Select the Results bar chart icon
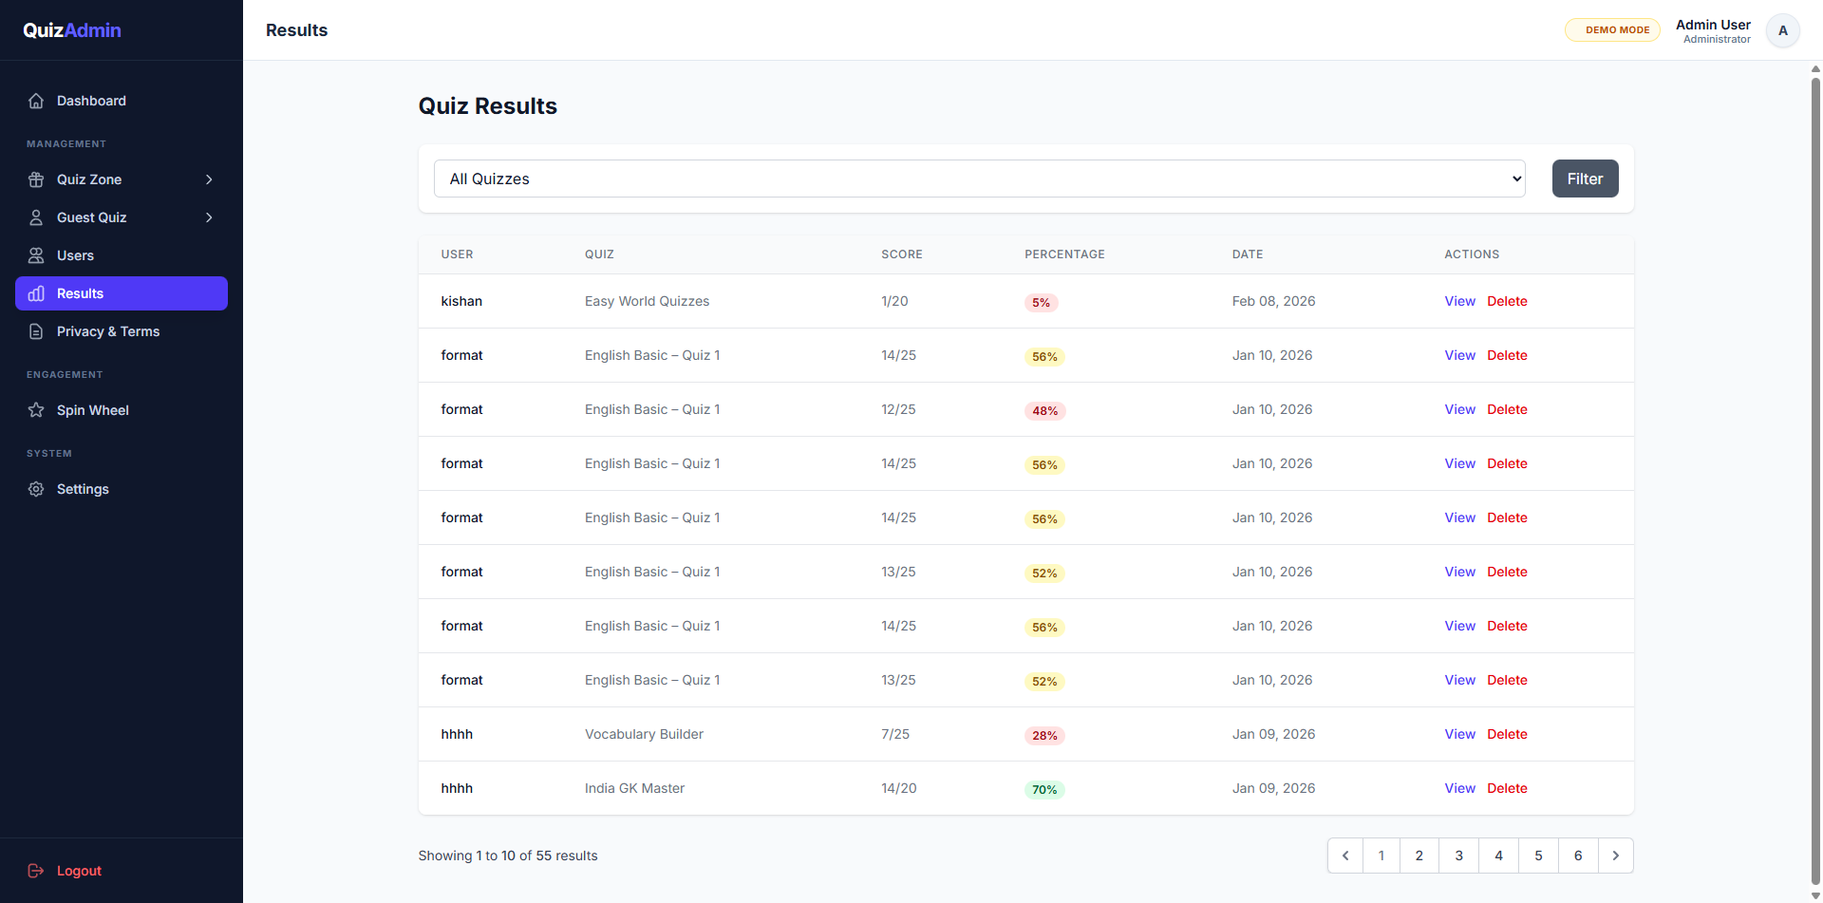This screenshot has width=1823, height=903. coord(36,293)
